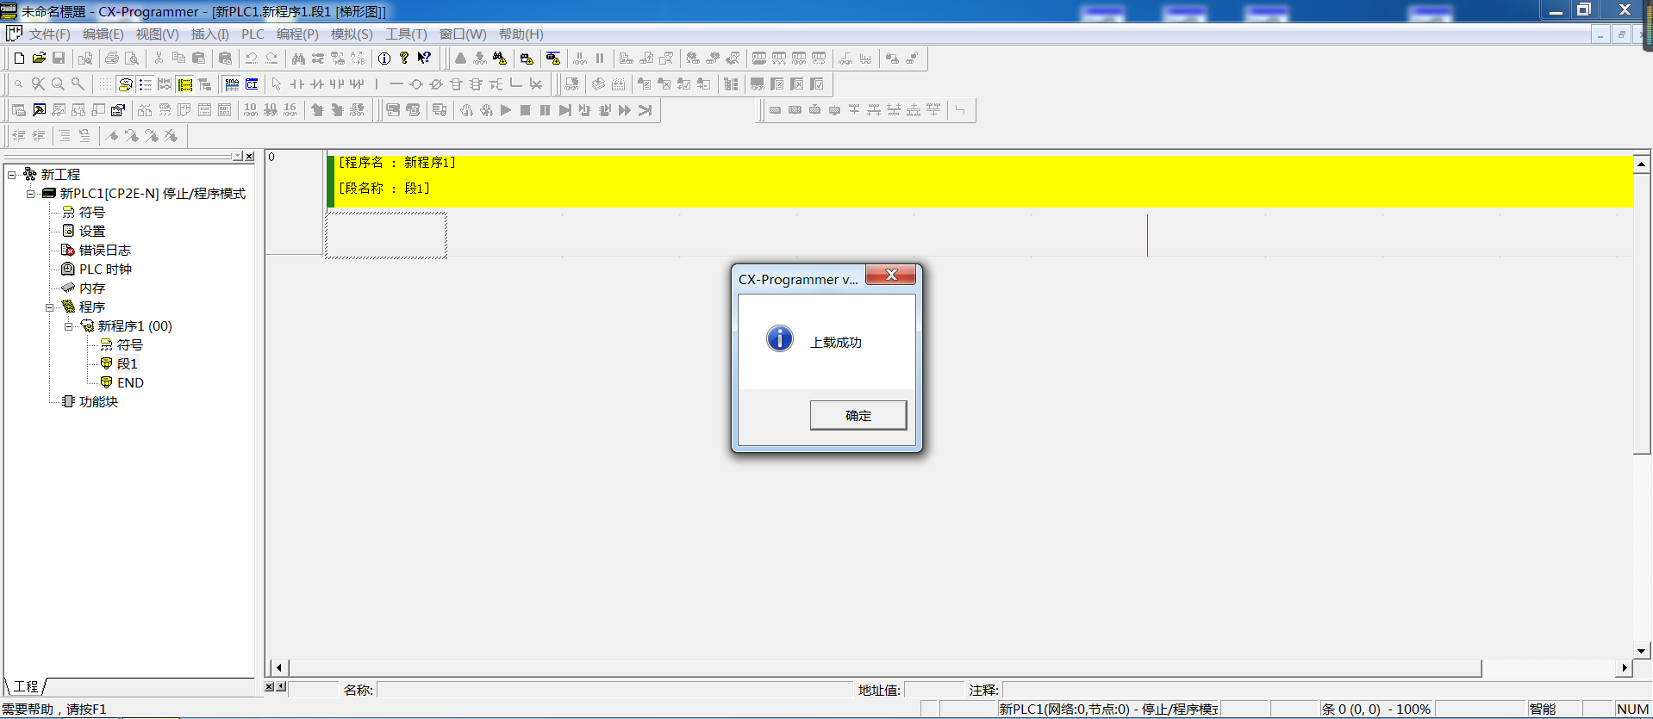The width and height of the screenshot is (1653, 719).
Task: Collapse the 程序 tree node
Action: click(x=50, y=307)
